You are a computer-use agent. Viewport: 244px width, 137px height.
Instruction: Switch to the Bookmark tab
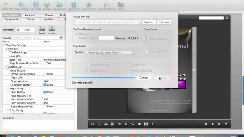coord(30,15)
